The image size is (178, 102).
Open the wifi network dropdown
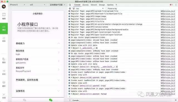pos(38,5)
